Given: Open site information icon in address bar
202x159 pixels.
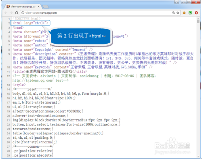Looking at the screenshot, I should (23, 13).
